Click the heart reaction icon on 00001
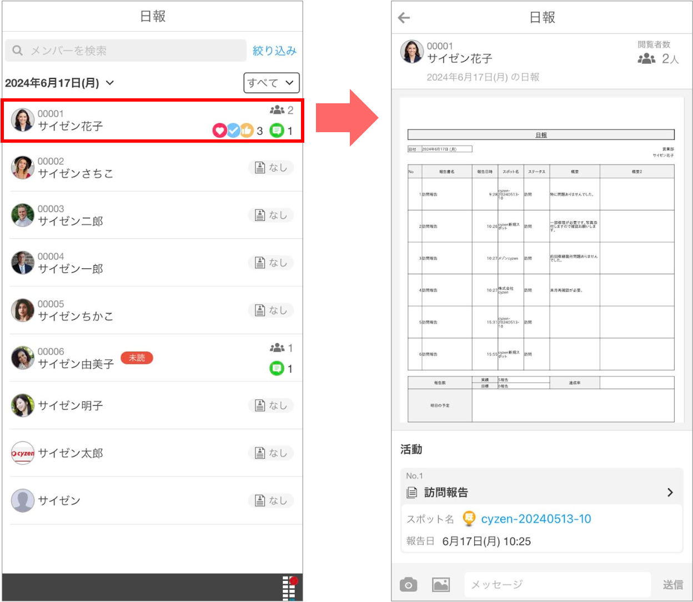 pyautogui.click(x=219, y=131)
